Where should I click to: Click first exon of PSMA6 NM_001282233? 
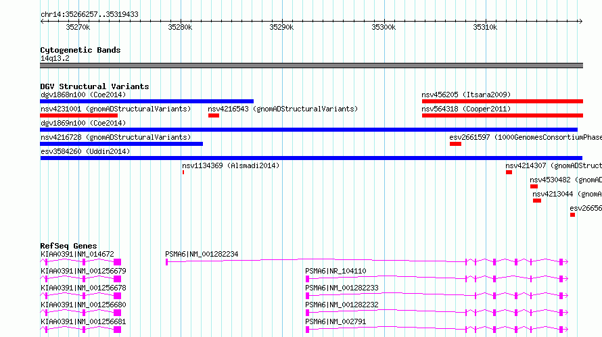(x=308, y=296)
